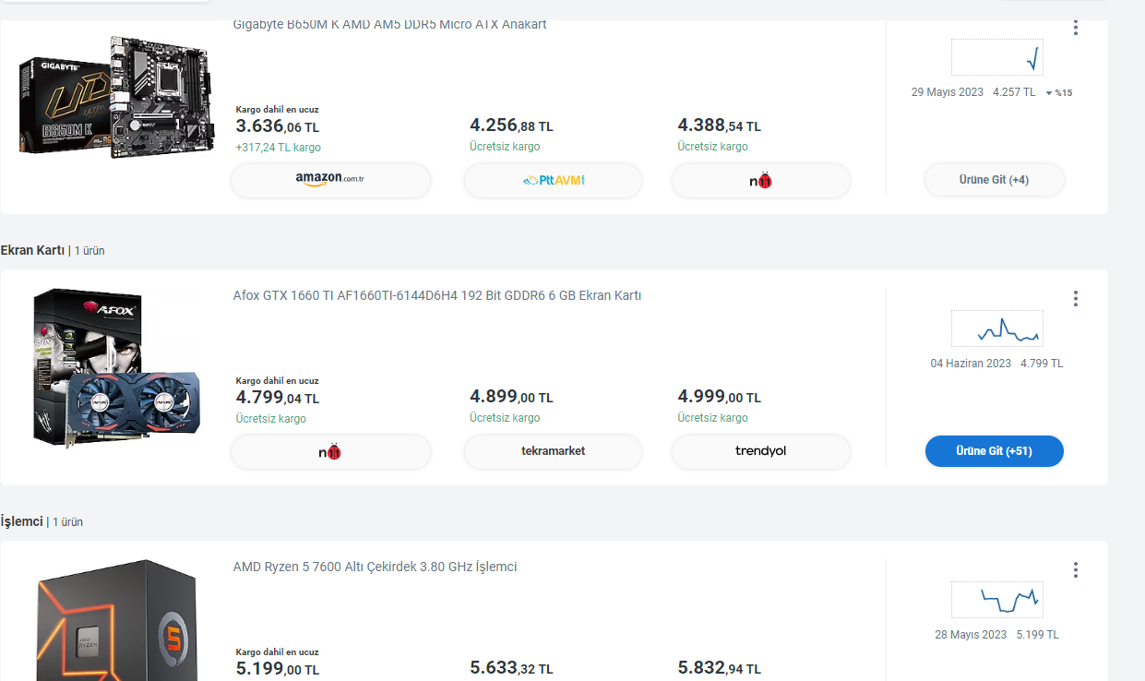Open the PttAVM offer for the motherboard
Viewport: 1145px width, 681px height.
click(x=553, y=180)
